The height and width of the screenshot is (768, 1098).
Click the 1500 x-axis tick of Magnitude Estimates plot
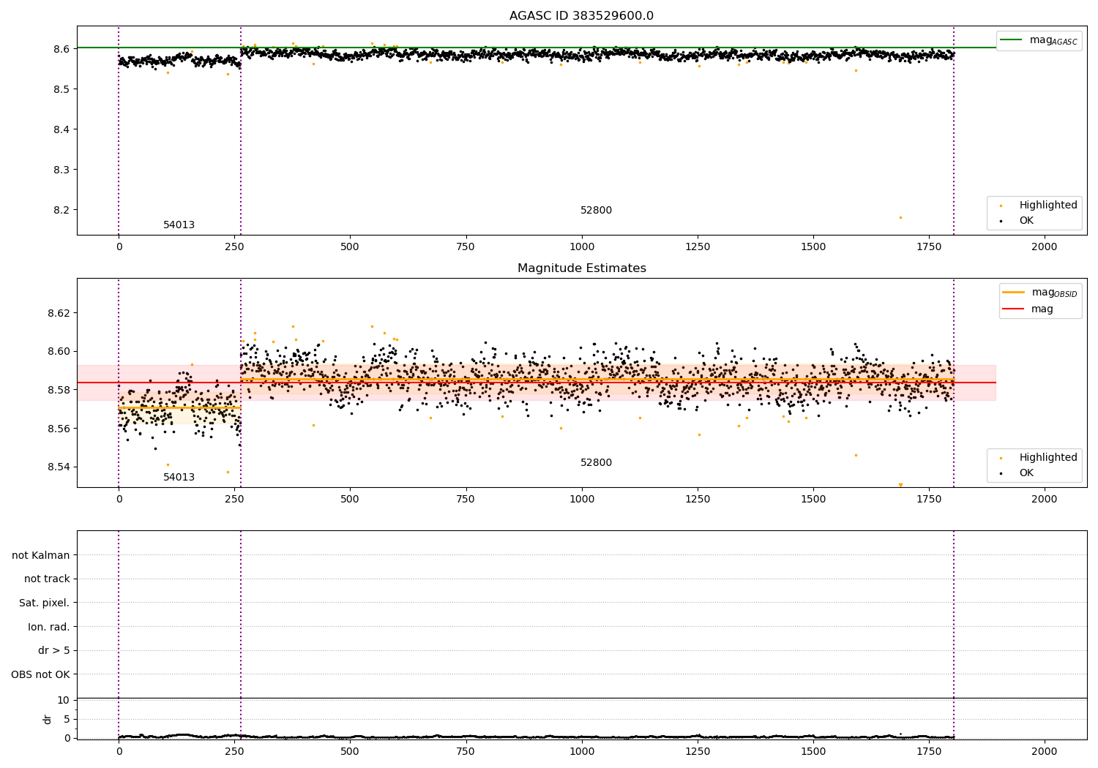pos(813,500)
